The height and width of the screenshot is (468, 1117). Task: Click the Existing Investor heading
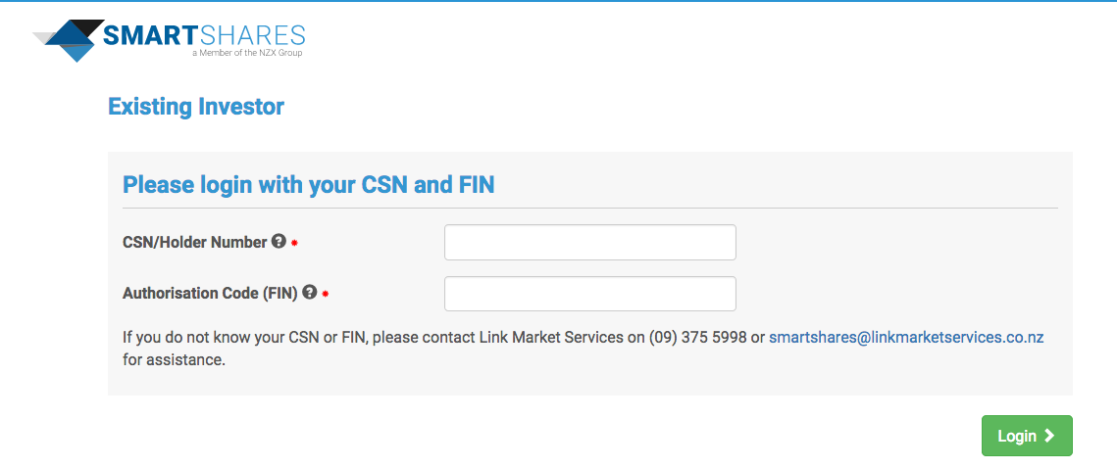point(196,107)
